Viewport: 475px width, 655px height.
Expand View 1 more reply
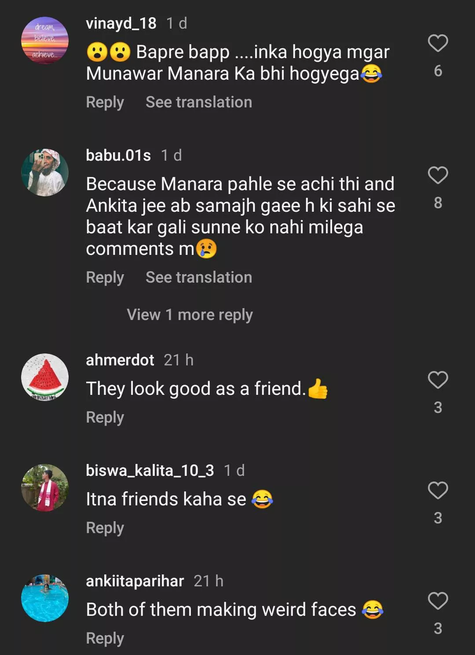(x=190, y=315)
